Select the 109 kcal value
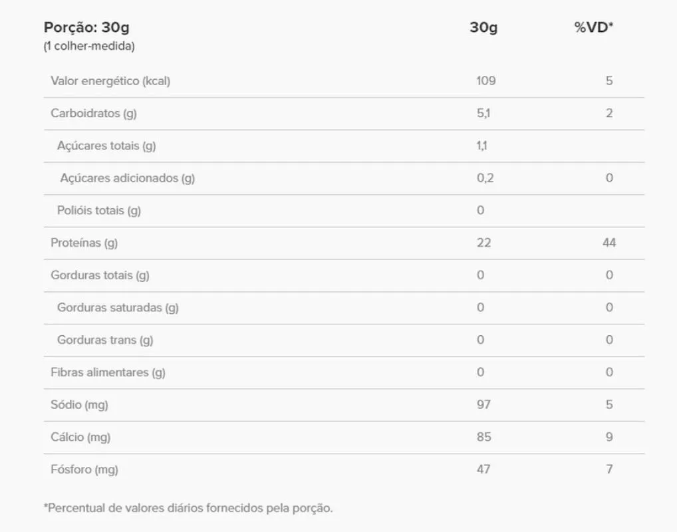The width and height of the screenshot is (677, 532). (485, 80)
